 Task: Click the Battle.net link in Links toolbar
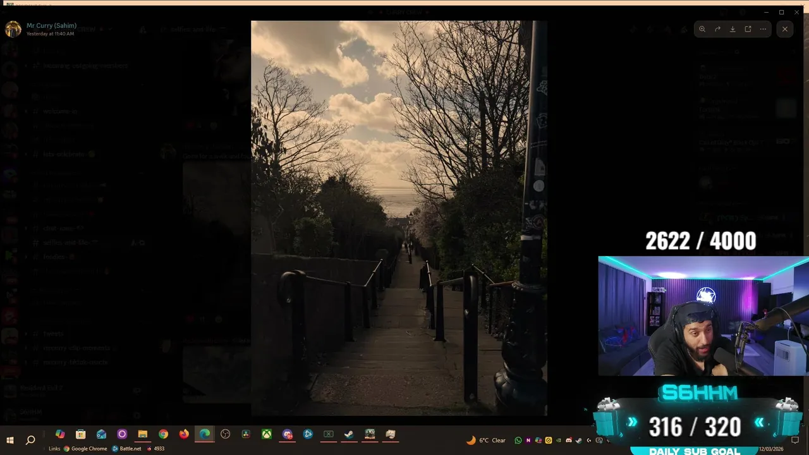point(127,449)
